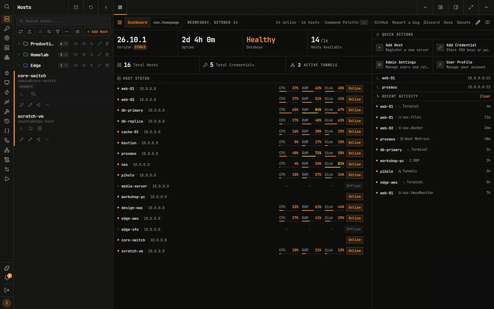494x309 pixels.
Task: Click the orange Add Host button
Action: (x=97, y=32)
